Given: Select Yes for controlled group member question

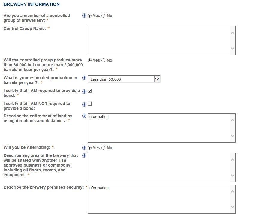Looking at the screenshot, I should coord(89,16).
